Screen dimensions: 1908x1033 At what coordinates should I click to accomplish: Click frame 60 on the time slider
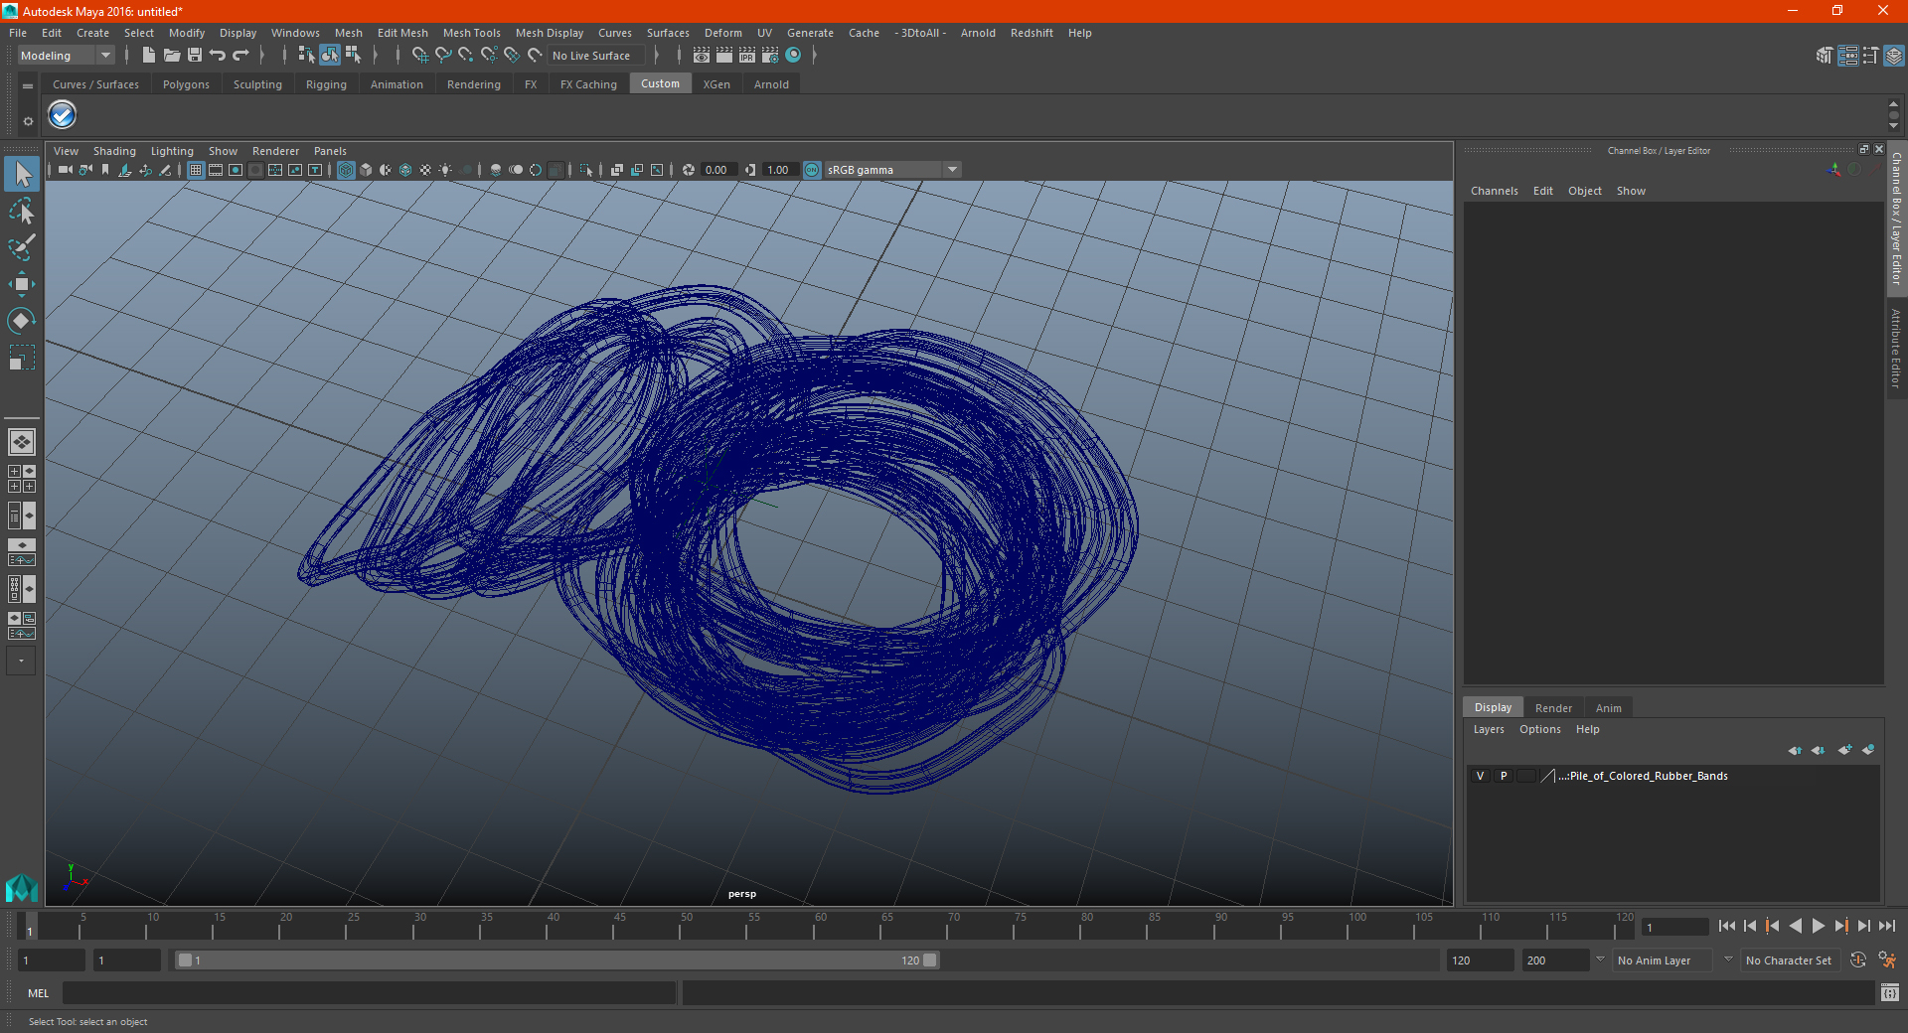pos(821,926)
